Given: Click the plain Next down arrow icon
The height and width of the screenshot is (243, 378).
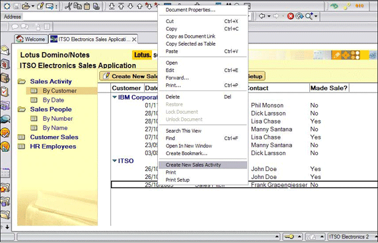Looking at the screenshot, I should [130, 6].
